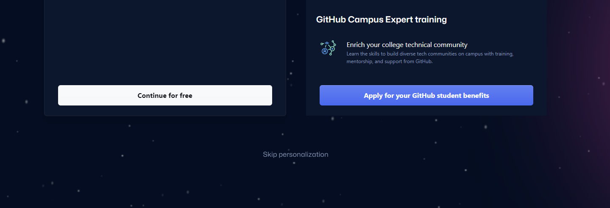Click the left plan card's blank space
Image resolution: width=610 pixels, height=208 pixels.
[x=165, y=42]
